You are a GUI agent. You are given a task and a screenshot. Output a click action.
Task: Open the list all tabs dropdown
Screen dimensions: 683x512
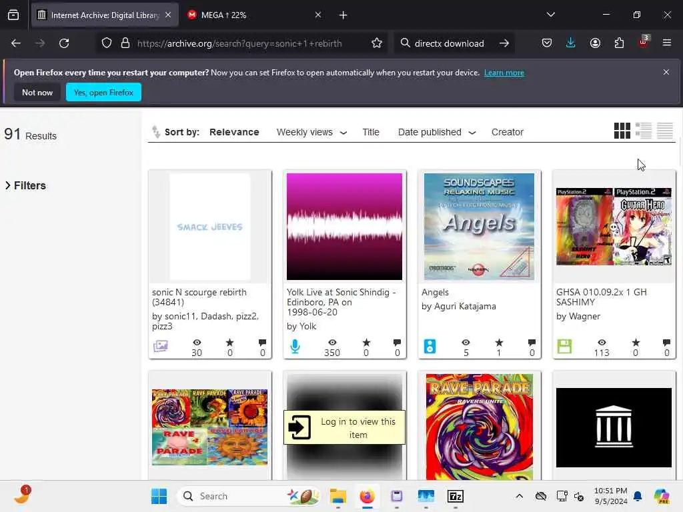tap(550, 15)
